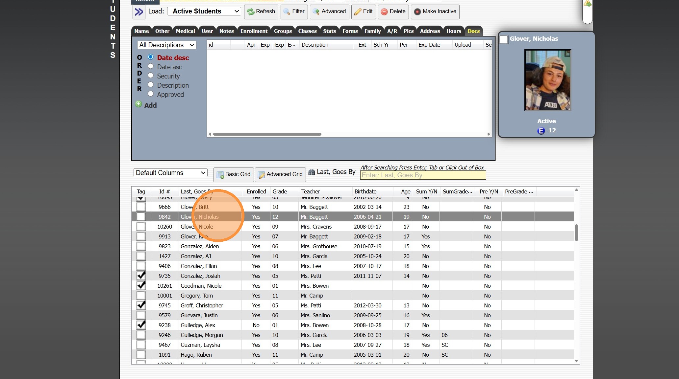The width and height of the screenshot is (679, 379).
Task: Open the Active Students load dropdown
Action: coord(204,11)
